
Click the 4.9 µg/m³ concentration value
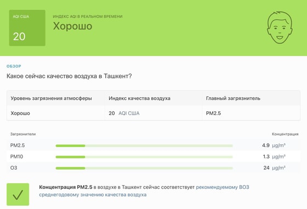click(274, 145)
